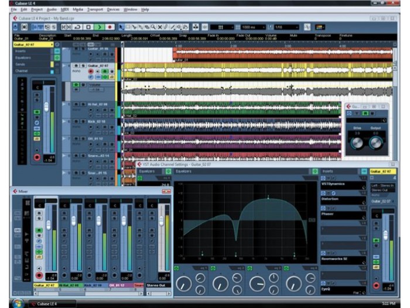Mute the Hi-Hat_02 08 track

(76, 104)
